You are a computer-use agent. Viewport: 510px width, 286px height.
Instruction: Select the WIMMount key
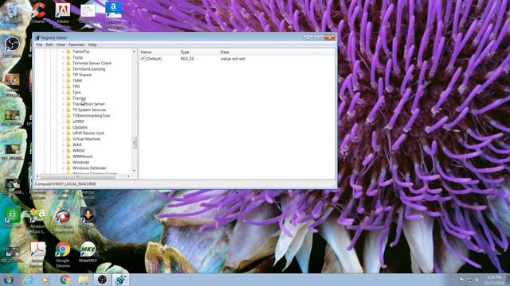83,157
